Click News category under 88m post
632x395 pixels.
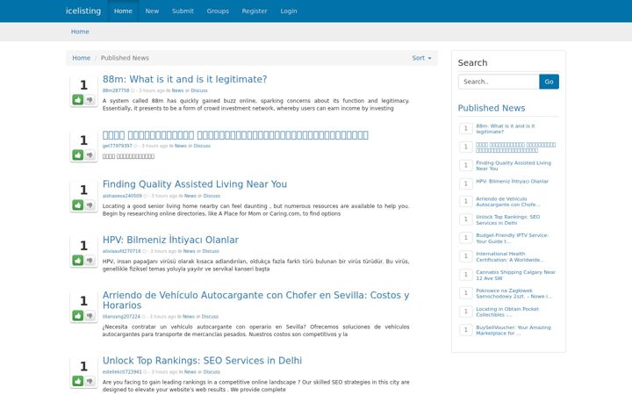pyautogui.click(x=177, y=90)
